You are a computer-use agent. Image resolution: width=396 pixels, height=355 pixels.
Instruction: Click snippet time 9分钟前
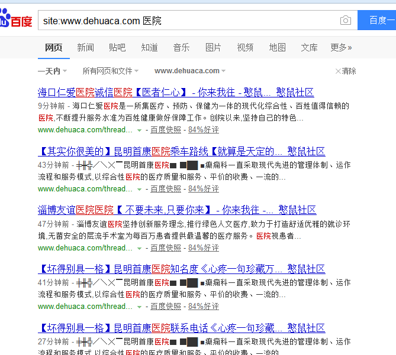pos(51,106)
